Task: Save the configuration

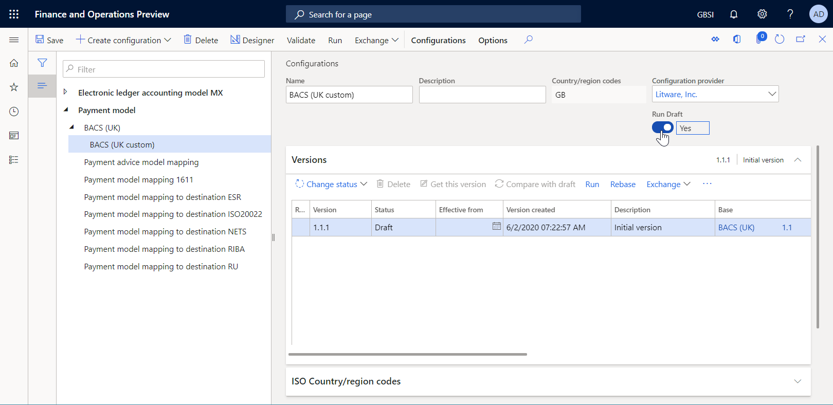Action: (49, 40)
